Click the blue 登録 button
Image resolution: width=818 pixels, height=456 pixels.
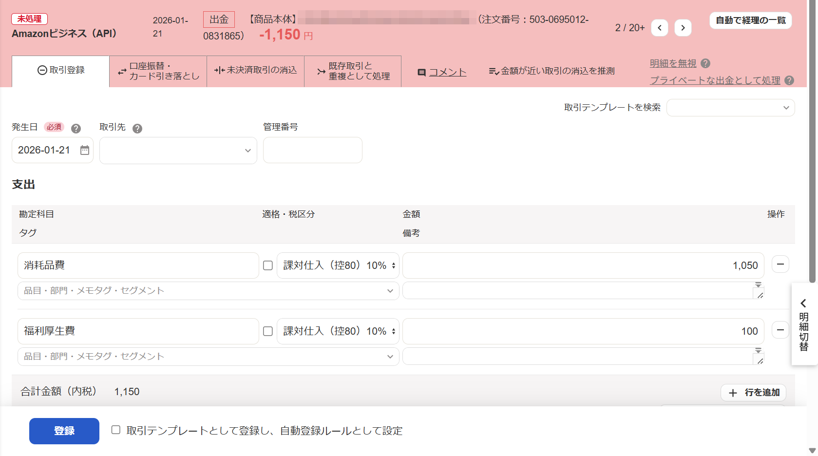[x=64, y=431]
